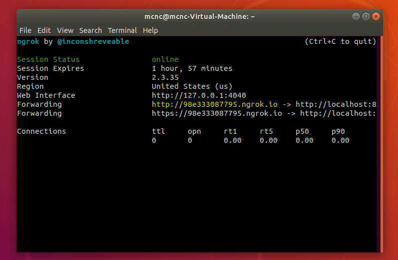Click the Session Status label
This screenshot has width=398, height=260.
[x=48, y=59]
